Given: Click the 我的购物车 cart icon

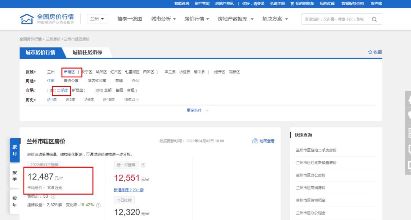Looking at the screenshot, I should pos(292,3).
